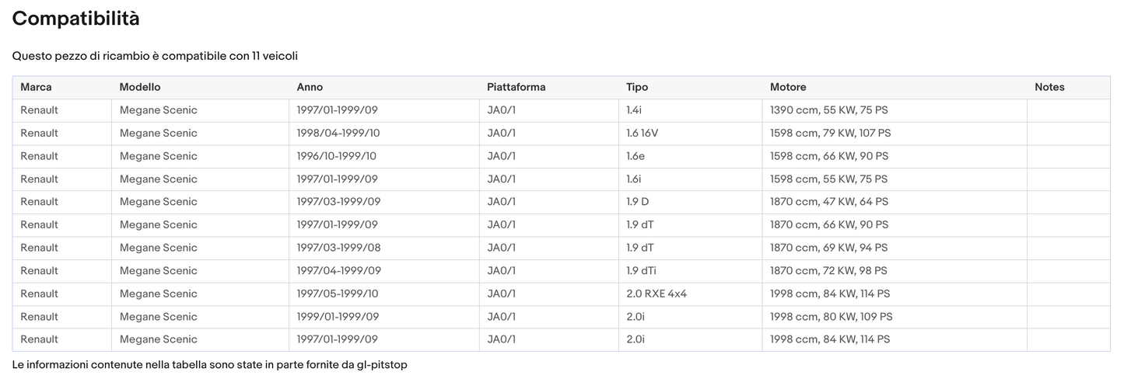The height and width of the screenshot is (382, 1124).
Task: Select the Anno column header
Action: click(310, 87)
